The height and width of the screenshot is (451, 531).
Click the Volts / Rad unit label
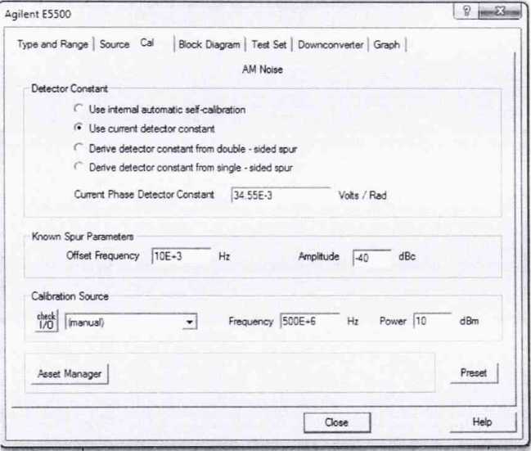tap(362, 195)
